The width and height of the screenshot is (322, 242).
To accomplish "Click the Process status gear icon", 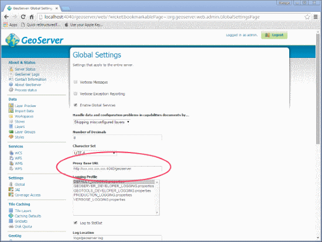I will click(11, 90).
